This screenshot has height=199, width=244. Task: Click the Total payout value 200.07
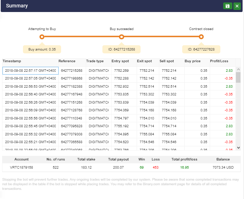tap(118, 168)
